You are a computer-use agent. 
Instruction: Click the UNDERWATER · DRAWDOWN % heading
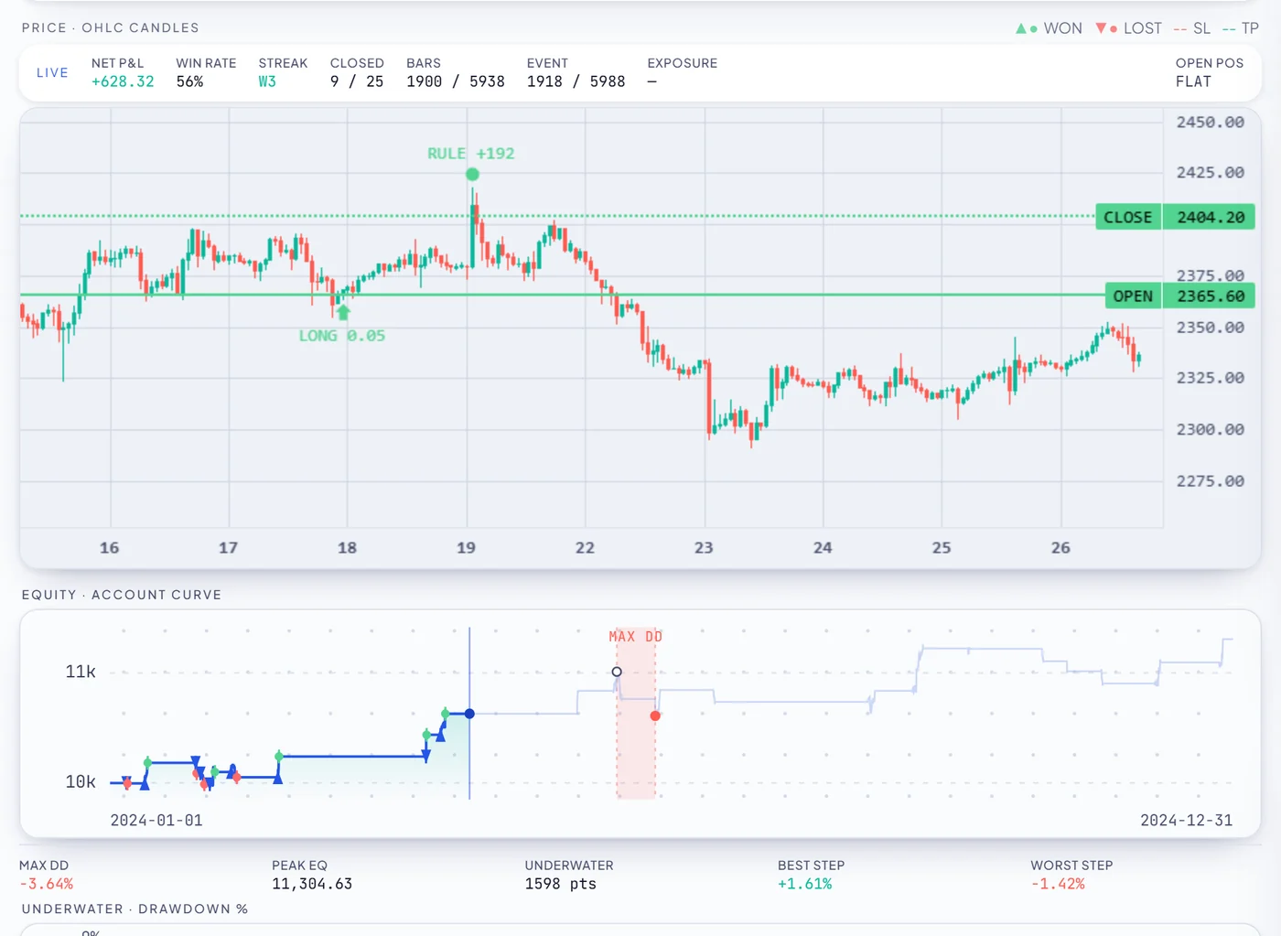[x=135, y=909]
